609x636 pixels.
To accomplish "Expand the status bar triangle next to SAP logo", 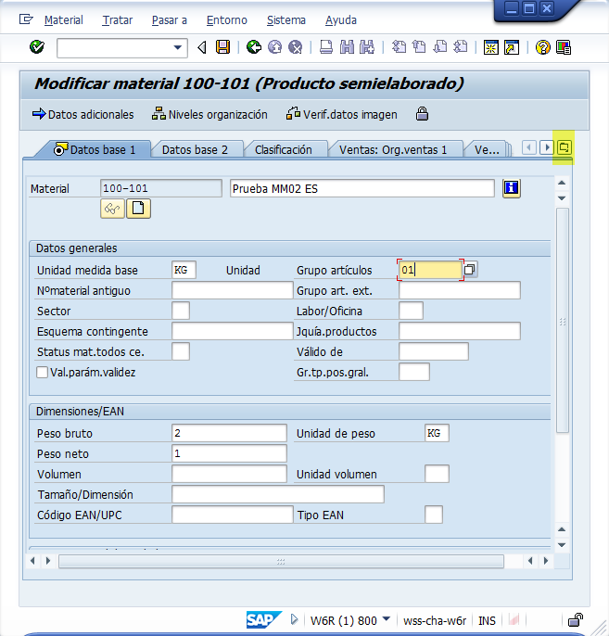I will (x=295, y=619).
